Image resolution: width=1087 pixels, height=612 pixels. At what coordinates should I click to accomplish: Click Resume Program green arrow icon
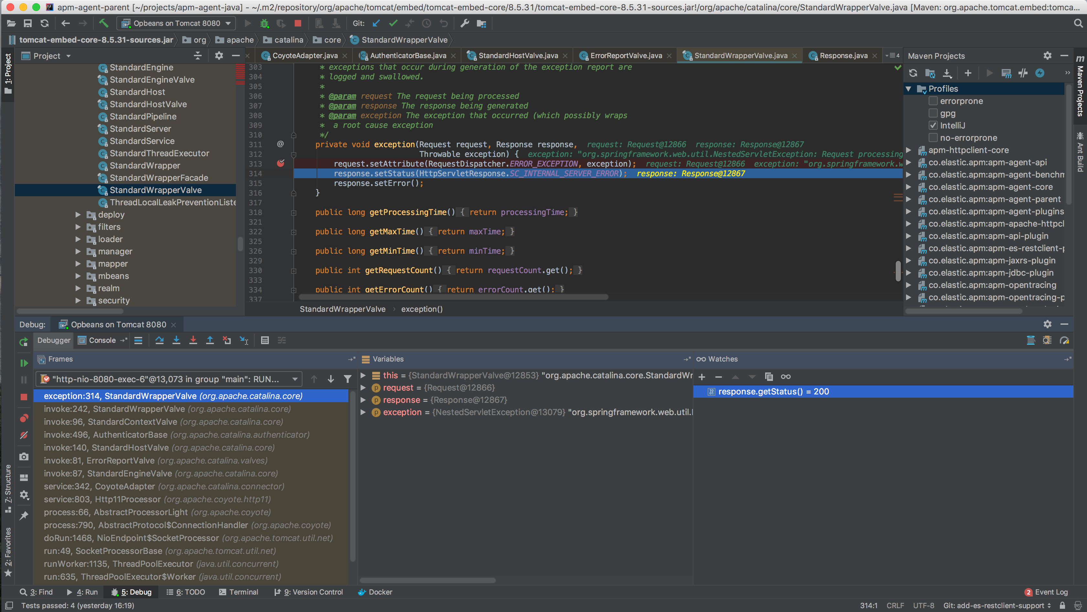24,363
